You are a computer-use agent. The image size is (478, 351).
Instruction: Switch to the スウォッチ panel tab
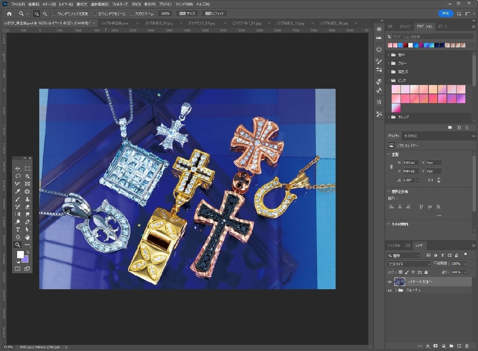[405, 26]
